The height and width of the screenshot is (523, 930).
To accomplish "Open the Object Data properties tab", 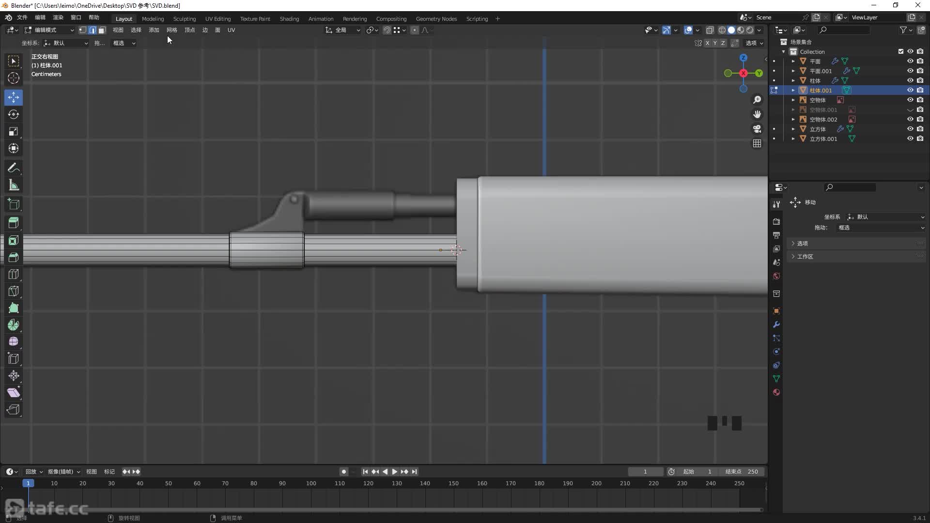I will (x=776, y=379).
